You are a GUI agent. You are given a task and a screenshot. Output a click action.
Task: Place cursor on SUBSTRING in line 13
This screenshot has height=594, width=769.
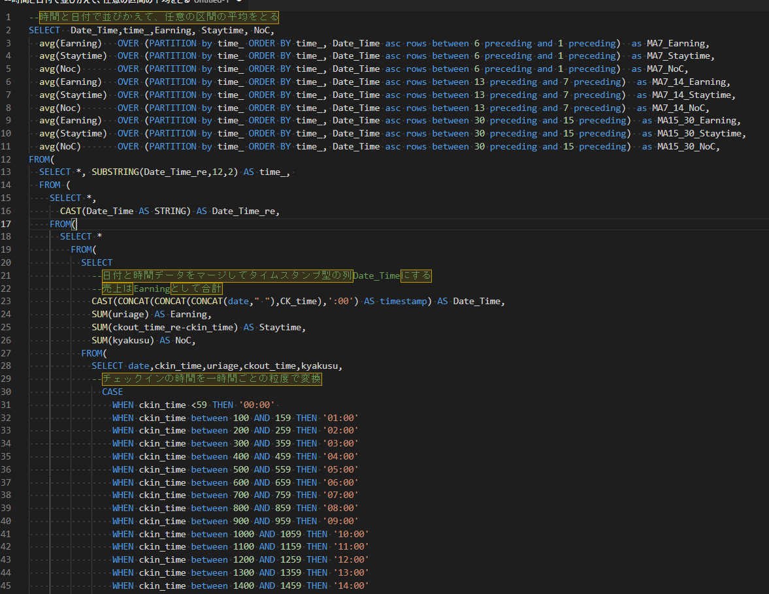coord(115,172)
